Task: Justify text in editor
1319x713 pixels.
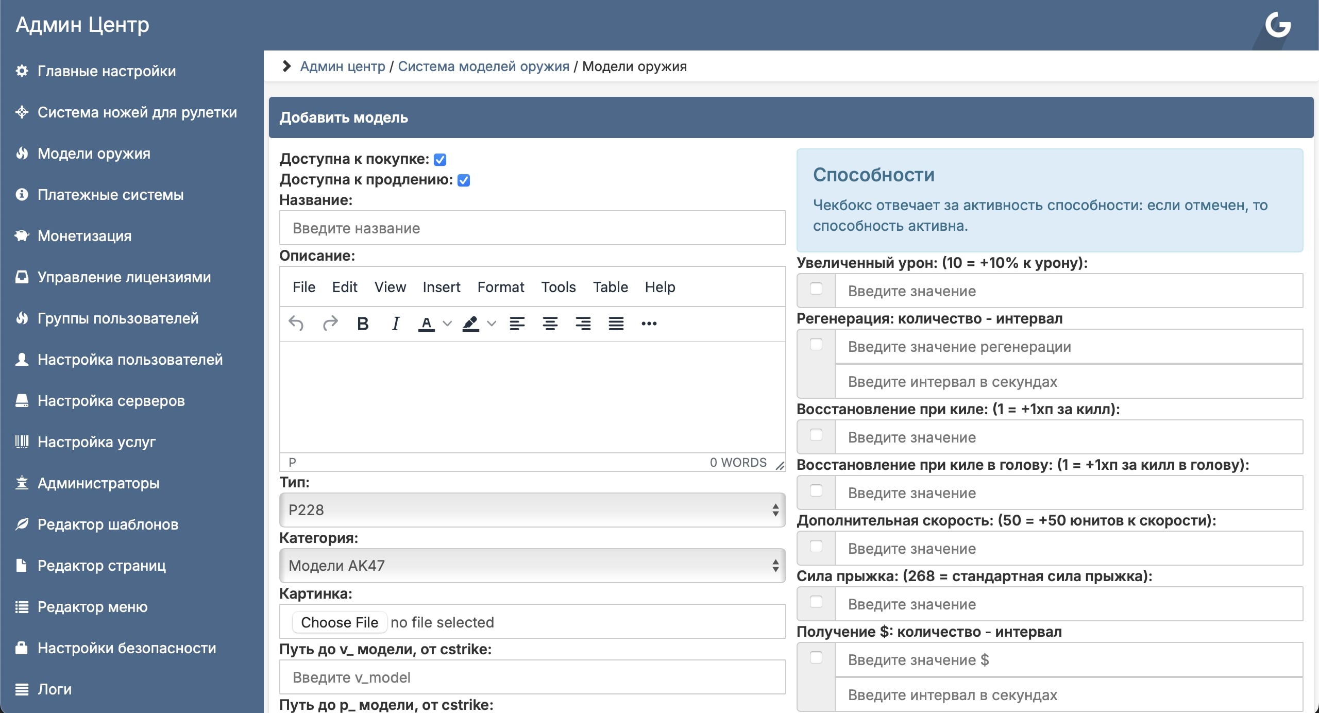Action: pyautogui.click(x=616, y=324)
